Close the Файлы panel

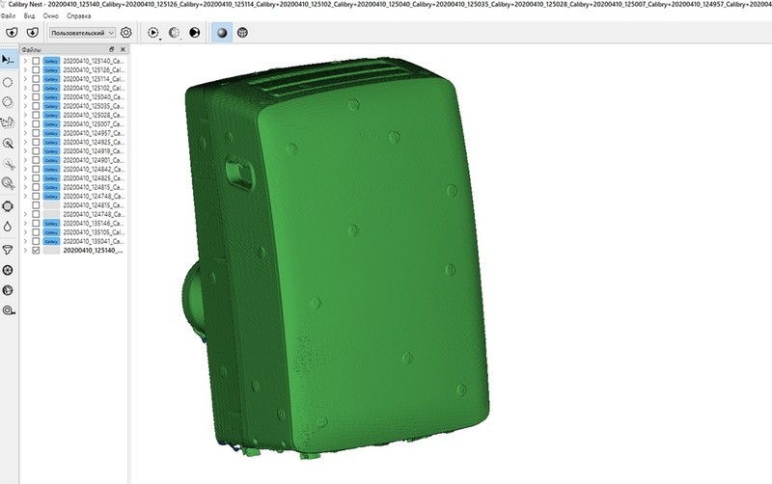click(123, 48)
